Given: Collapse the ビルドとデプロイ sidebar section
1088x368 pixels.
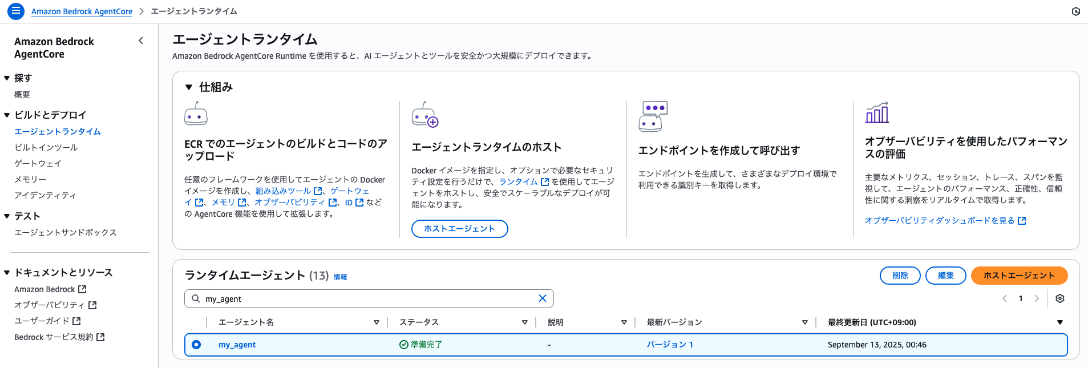Looking at the screenshot, I should coord(7,115).
